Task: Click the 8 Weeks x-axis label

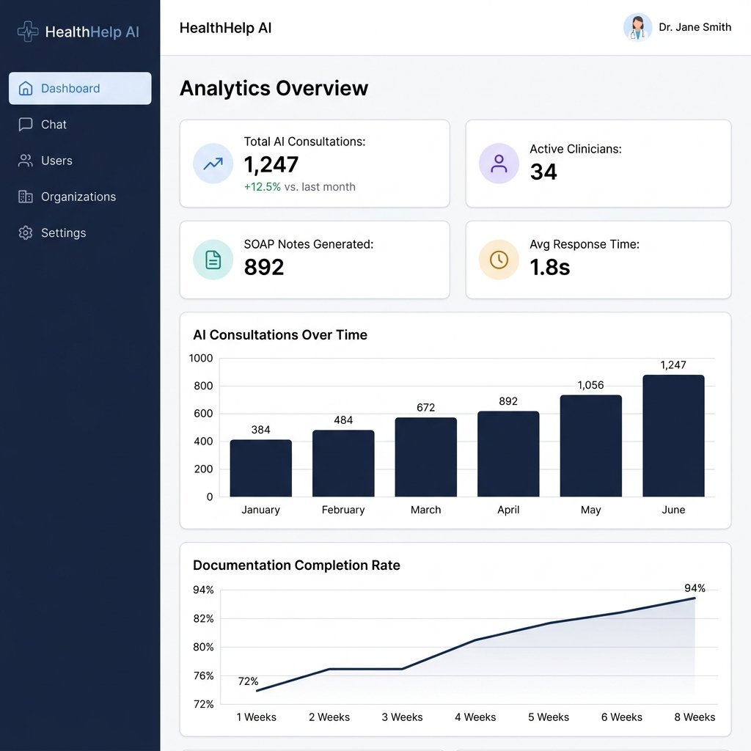Action: (695, 717)
